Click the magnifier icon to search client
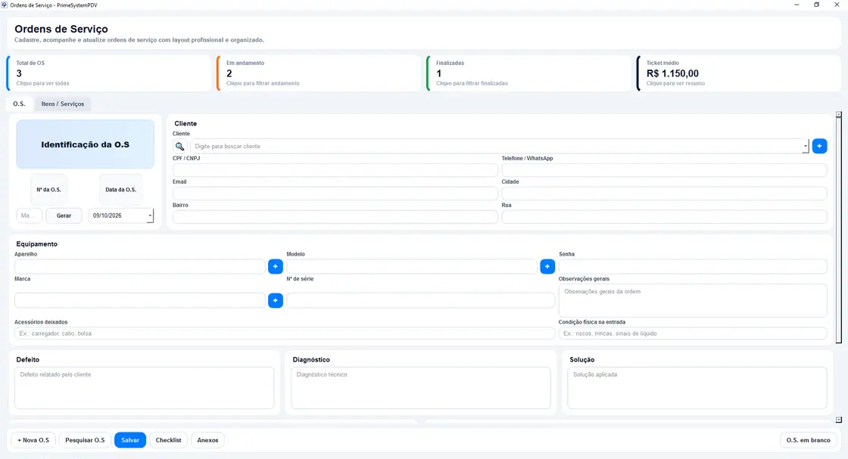Viewport: 848px width, 459px height. (179, 147)
